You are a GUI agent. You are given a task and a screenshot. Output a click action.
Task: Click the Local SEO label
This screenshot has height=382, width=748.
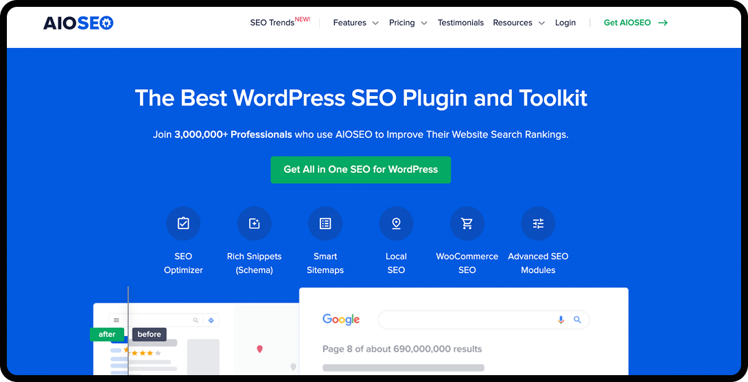coord(396,263)
